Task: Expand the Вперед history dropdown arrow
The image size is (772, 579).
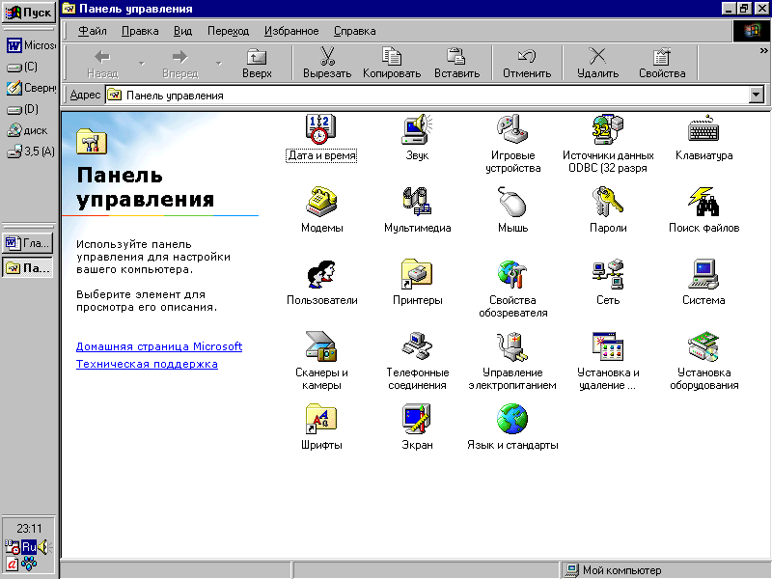Action: (219, 63)
